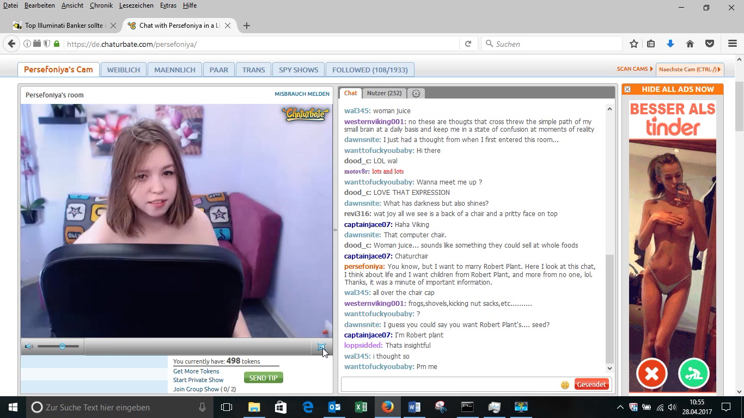Open the Firefox hamburger menu

pos(732,44)
